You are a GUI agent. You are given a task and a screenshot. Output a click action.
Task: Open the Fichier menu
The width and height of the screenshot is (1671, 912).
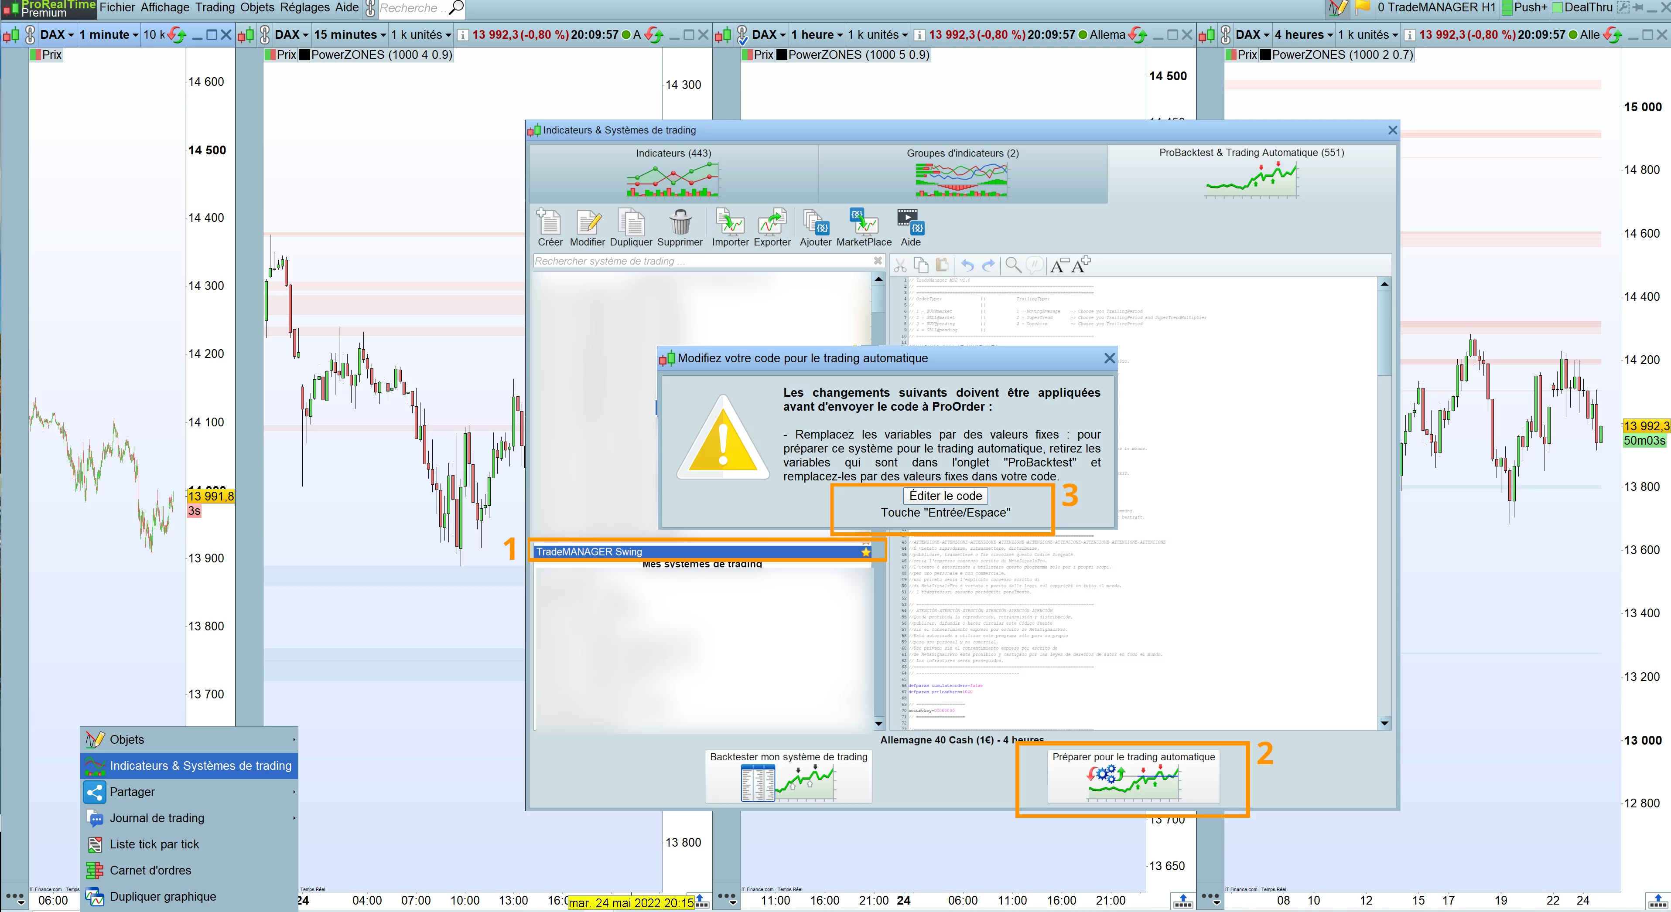coord(117,8)
